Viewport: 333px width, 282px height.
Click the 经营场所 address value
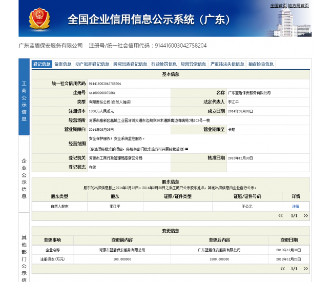click(149, 120)
